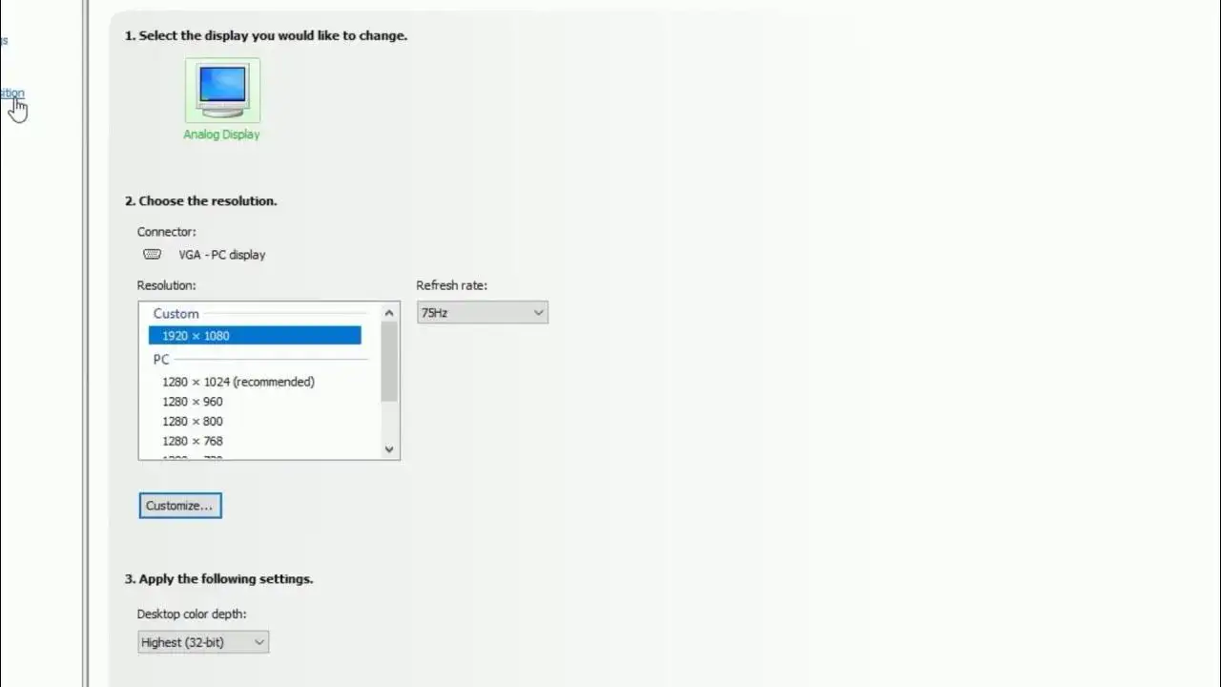The height and width of the screenshot is (687, 1221).
Task: Pick the 1280 × 960 resolution
Action: coord(193,402)
